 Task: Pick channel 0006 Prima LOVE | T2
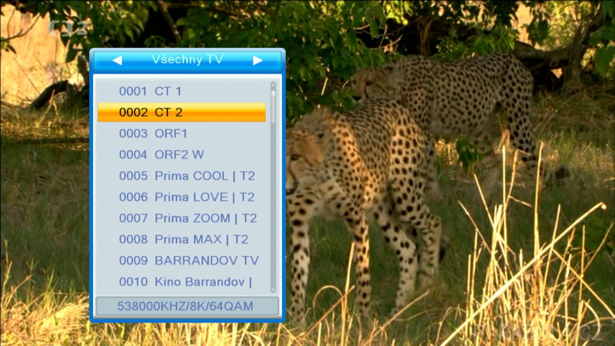pos(182,197)
